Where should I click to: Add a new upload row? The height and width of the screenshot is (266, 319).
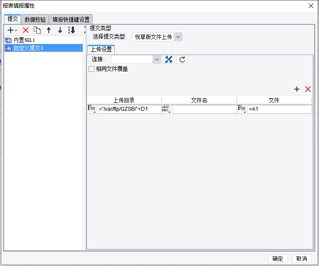pyautogui.click(x=296, y=89)
